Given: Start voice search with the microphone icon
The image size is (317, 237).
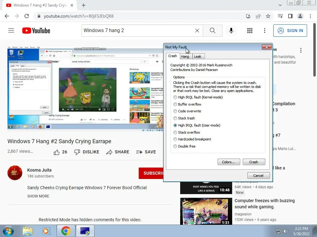Looking at the screenshot, I should tap(231, 31).
